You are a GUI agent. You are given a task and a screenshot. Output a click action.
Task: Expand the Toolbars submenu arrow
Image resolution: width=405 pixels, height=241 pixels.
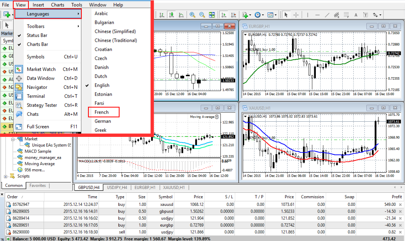(78, 26)
